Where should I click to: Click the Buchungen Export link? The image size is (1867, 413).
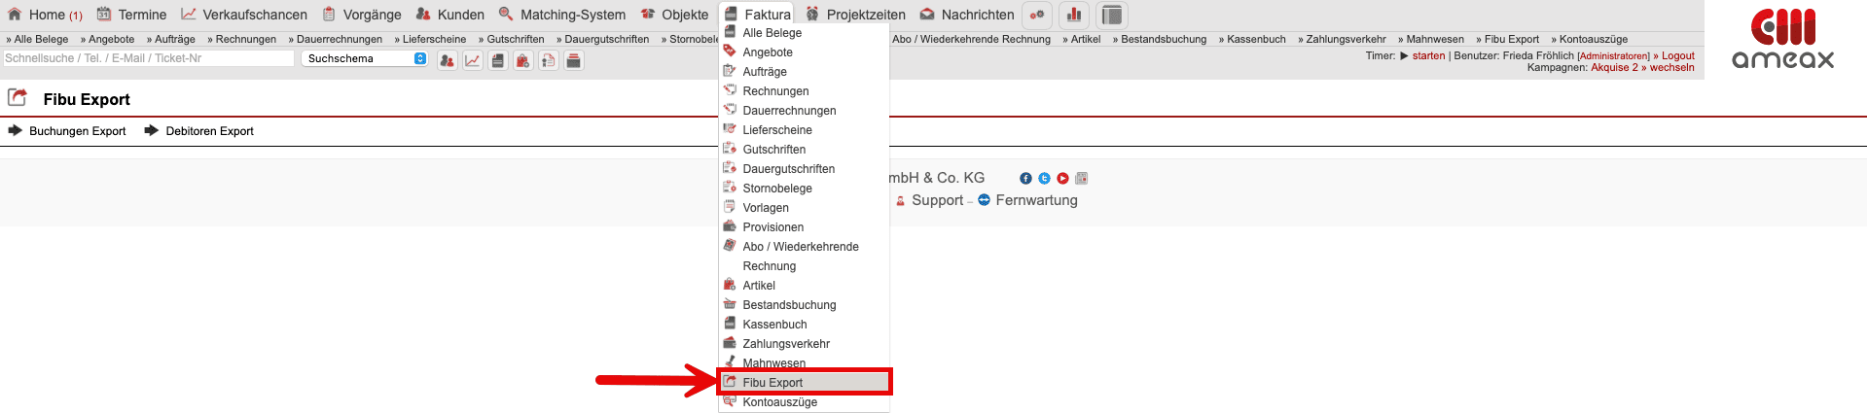(77, 131)
